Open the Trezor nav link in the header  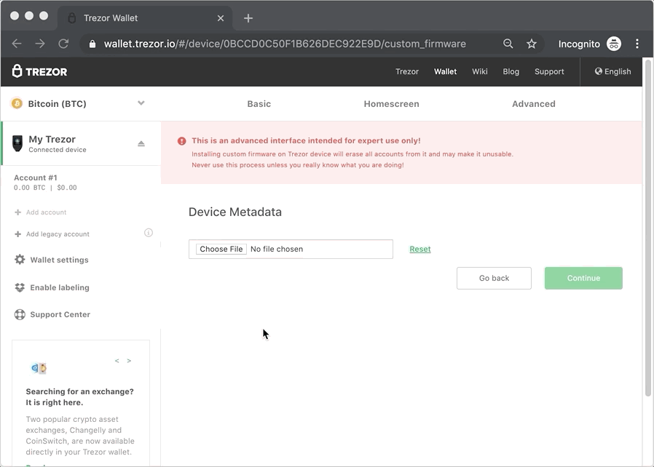point(406,71)
